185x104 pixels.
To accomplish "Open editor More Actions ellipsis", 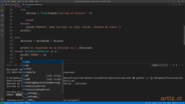I will [182, 5].
